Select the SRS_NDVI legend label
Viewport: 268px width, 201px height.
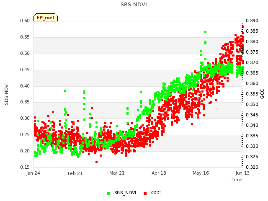pyautogui.click(x=125, y=193)
